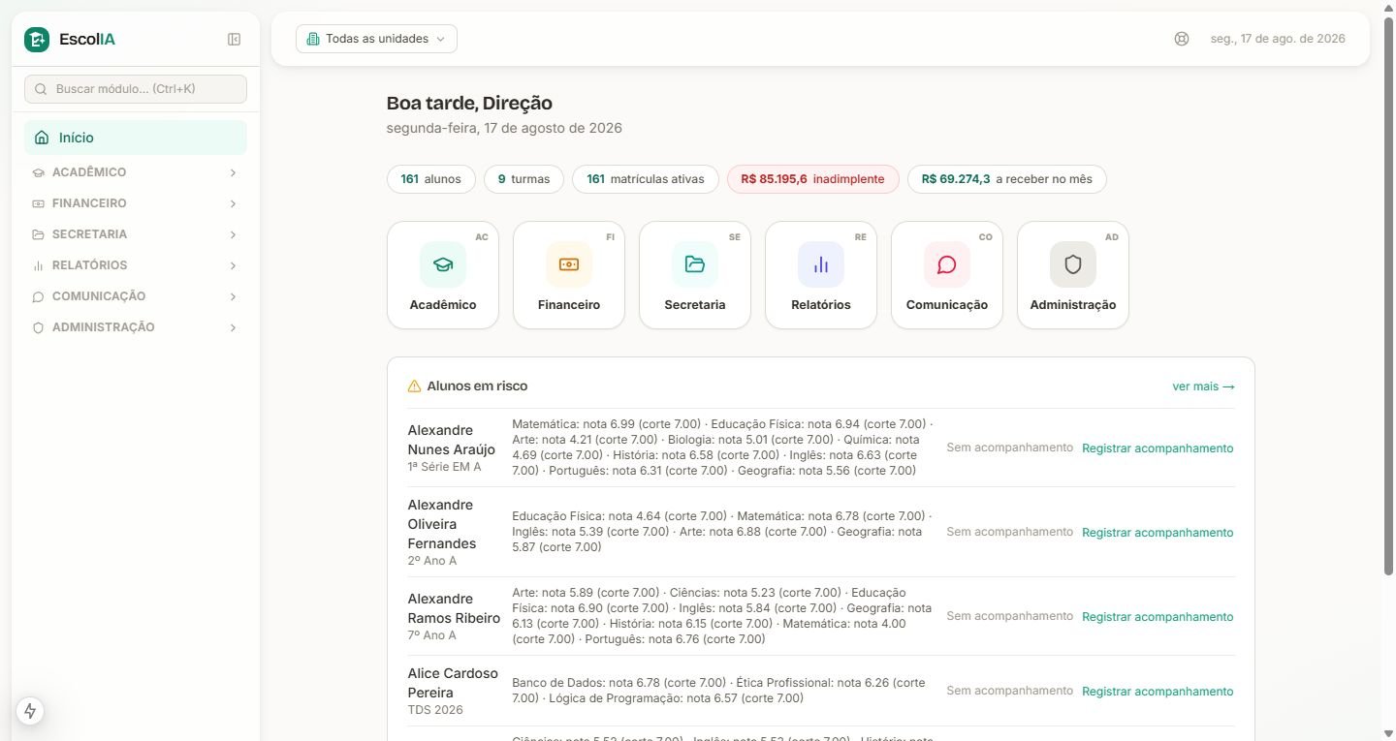1396x741 pixels.
Task: Click the Alunos em risco heading
Action: (477, 386)
